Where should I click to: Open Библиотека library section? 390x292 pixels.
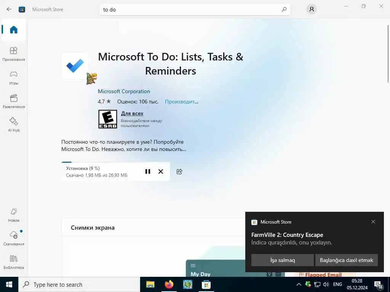click(14, 262)
